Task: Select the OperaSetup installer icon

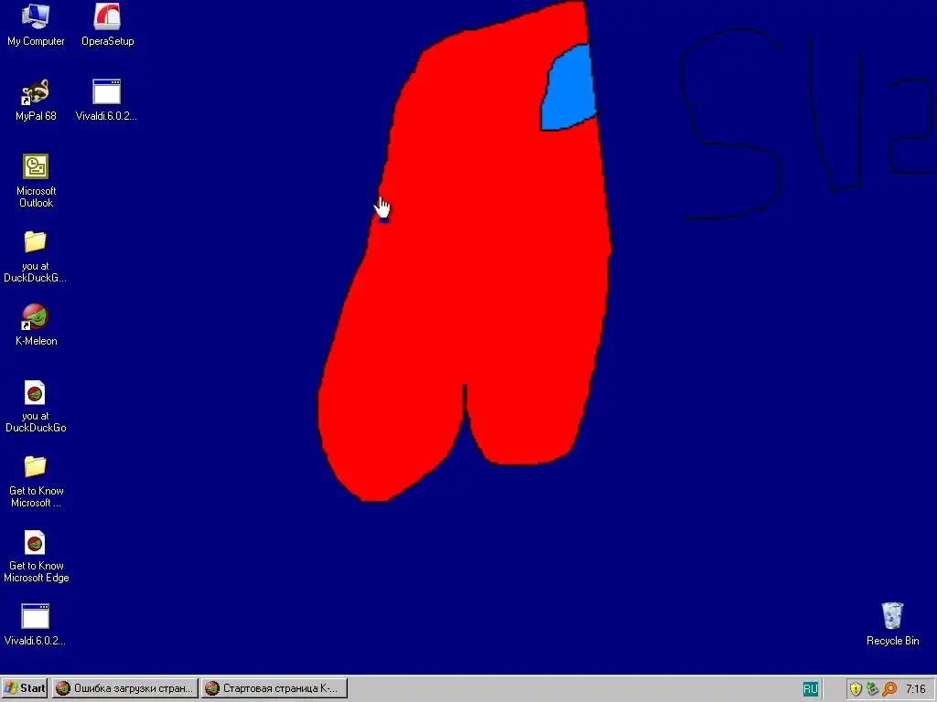Action: pyautogui.click(x=108, y=25)
